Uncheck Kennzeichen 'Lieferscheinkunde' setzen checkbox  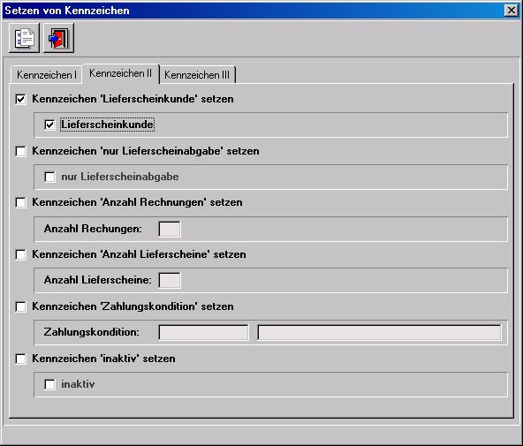(20, 99)
